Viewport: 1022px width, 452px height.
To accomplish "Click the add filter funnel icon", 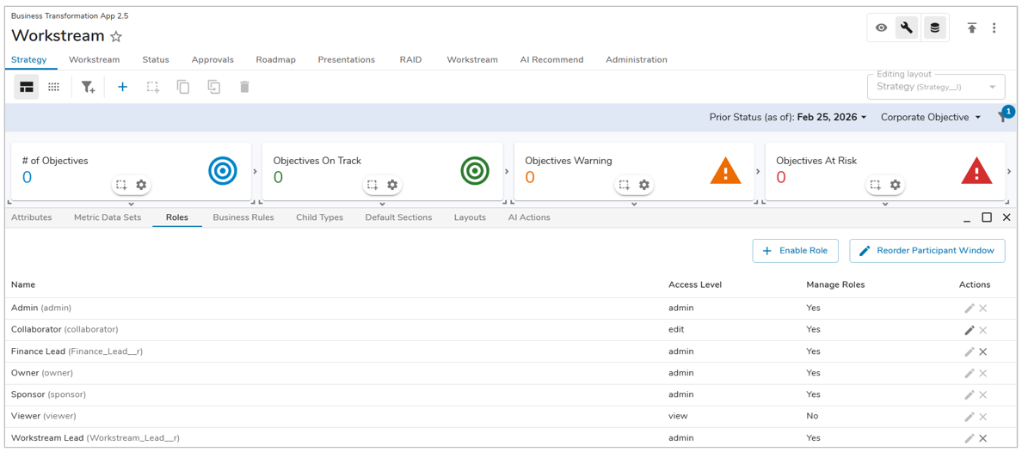I will (88, 87).
